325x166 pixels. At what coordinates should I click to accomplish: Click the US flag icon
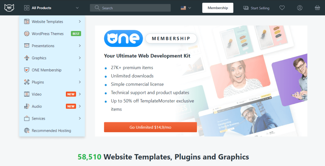(x=183, y=8)
